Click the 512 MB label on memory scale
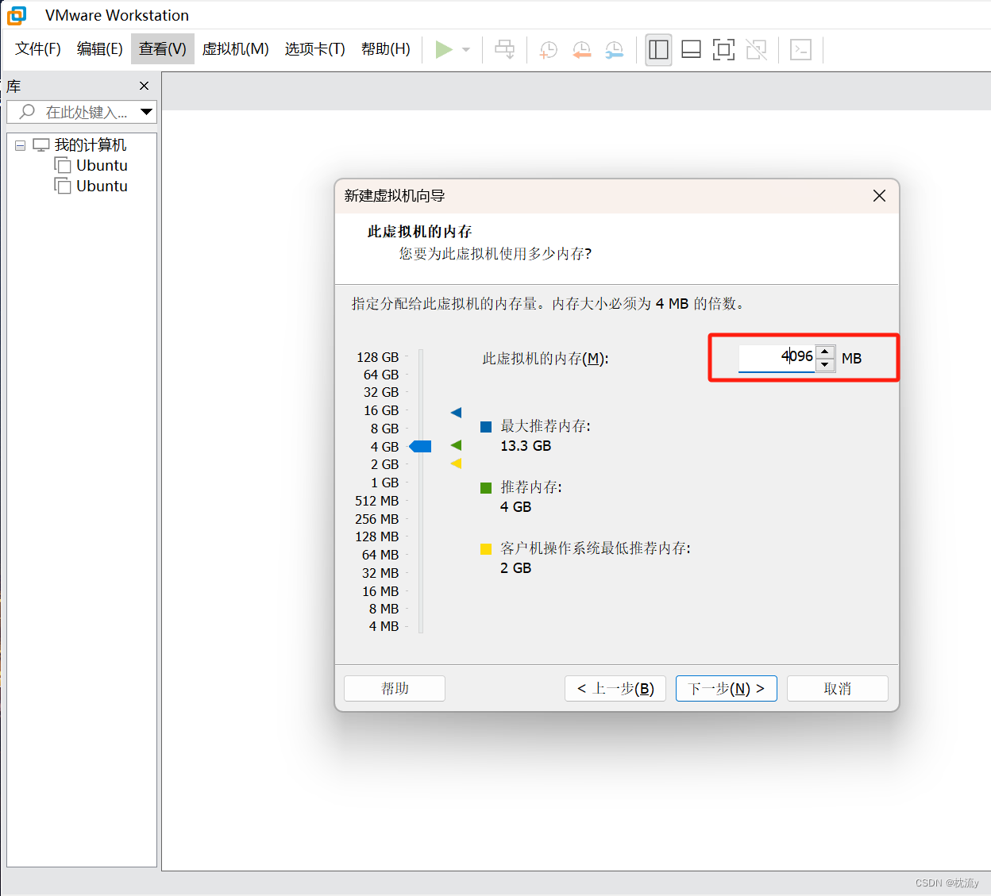The width and height of the screenshot is (991, 896). click(x=377, y=501)
